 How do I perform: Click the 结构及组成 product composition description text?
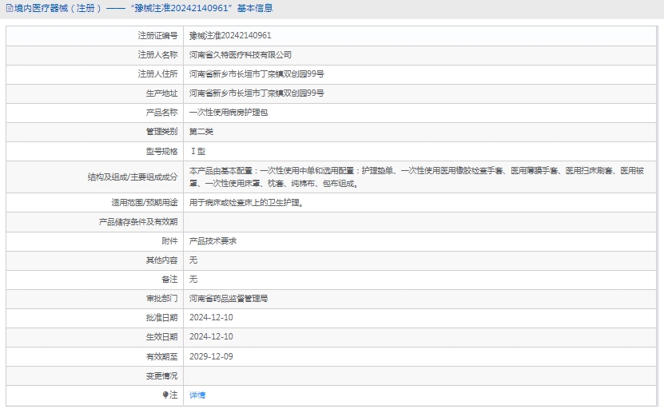pos(415,177)
